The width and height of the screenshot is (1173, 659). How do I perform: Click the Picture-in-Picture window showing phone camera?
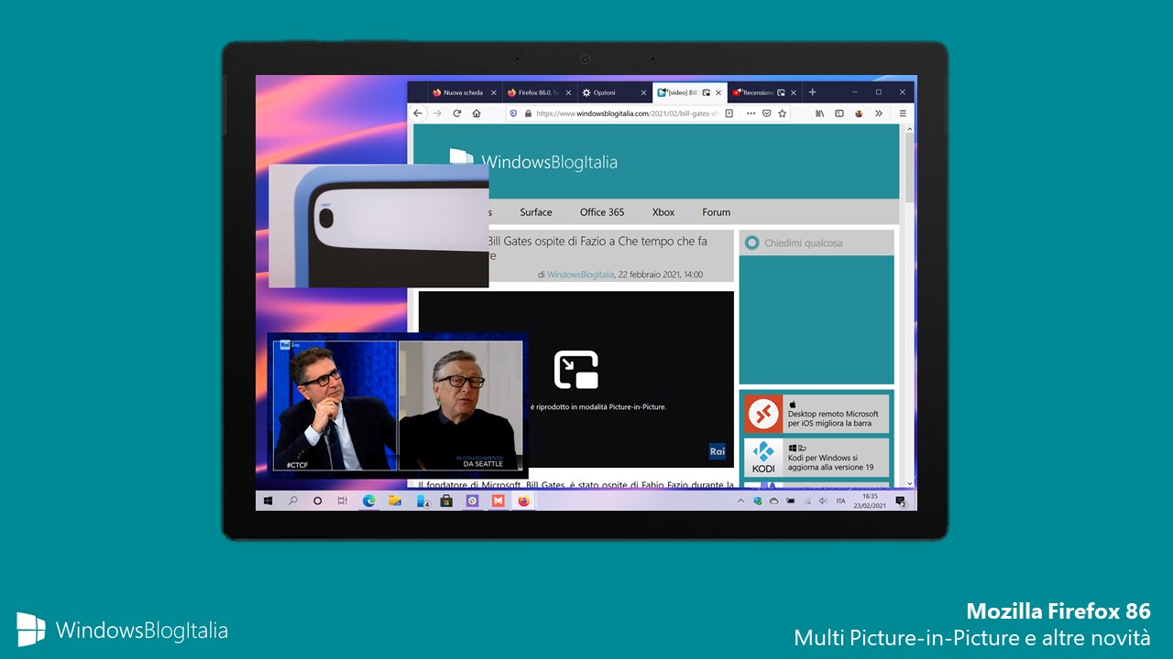378,226
